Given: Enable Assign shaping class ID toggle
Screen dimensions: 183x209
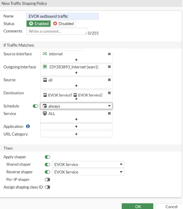Looking at the screenshot, I should click(48, 187).
